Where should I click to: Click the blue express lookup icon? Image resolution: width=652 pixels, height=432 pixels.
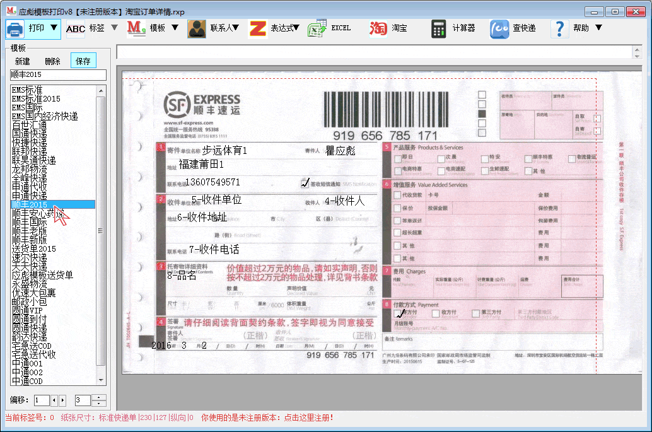coord(499,29)
